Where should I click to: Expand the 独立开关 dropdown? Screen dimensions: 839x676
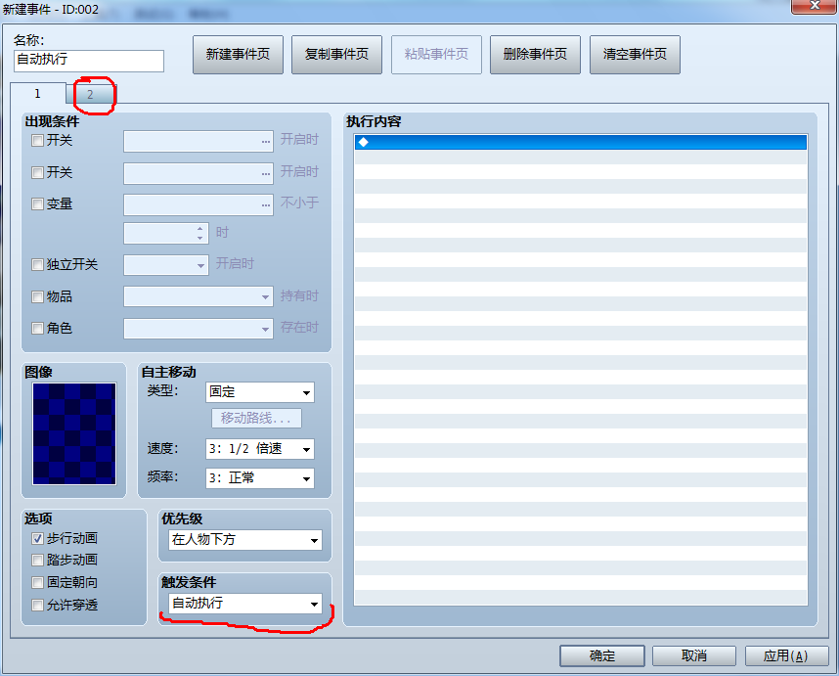point(166,265)
